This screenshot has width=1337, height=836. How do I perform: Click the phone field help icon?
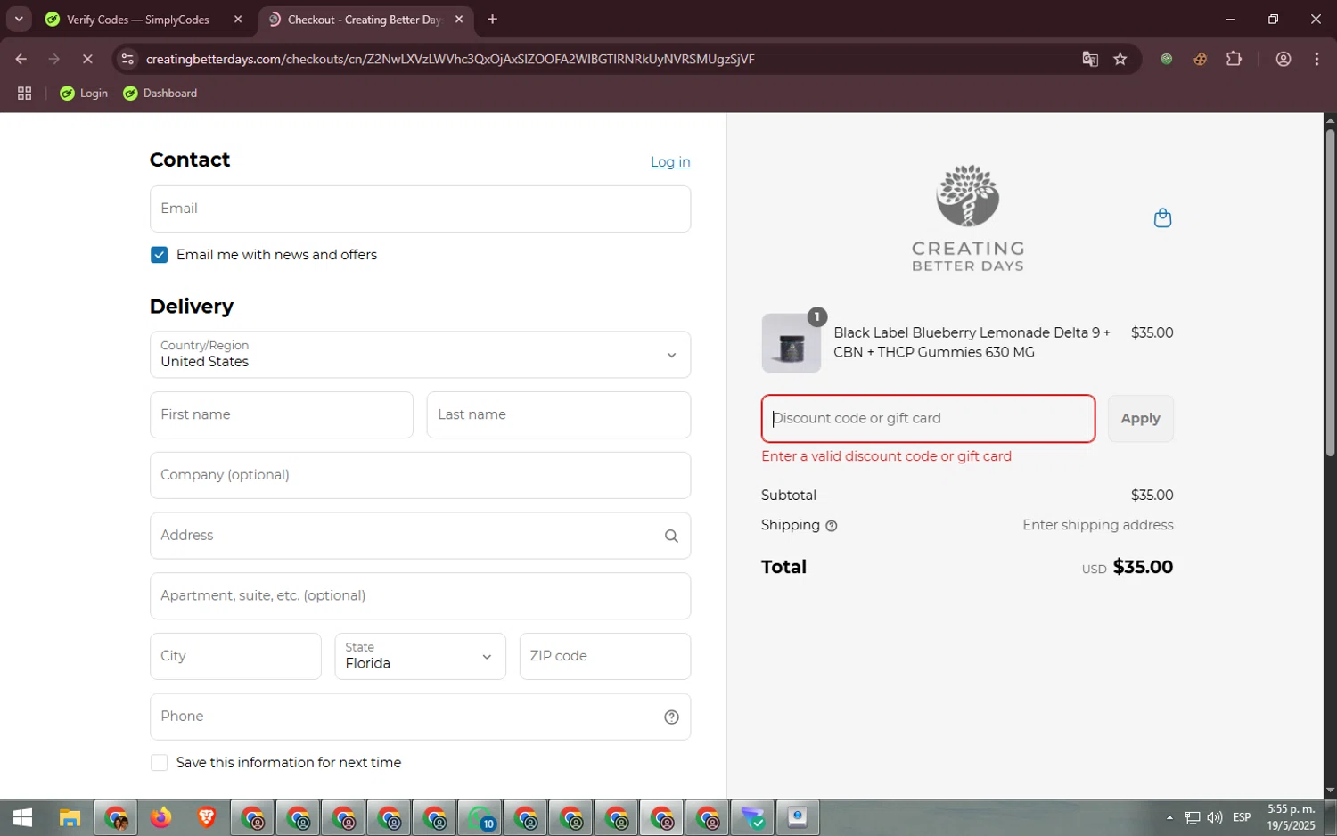[671, 717]
